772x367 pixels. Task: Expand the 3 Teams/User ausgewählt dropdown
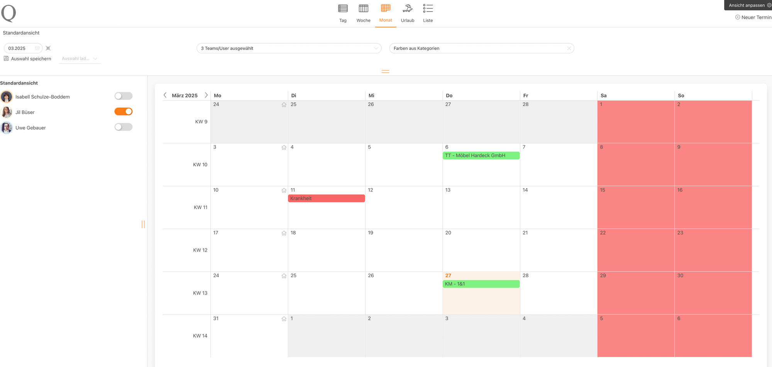[289, 48]
